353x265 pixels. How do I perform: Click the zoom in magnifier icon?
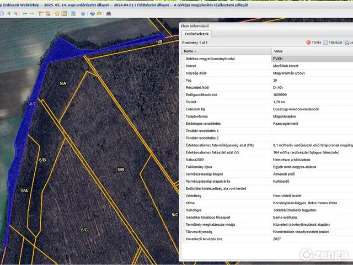coord(8,13)
